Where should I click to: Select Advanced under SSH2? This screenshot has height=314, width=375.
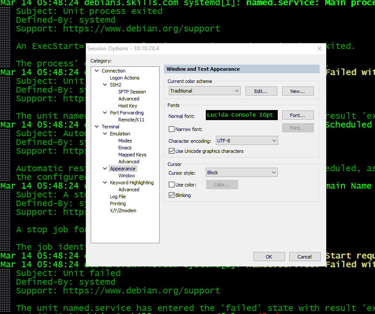[x=129, y=99]
